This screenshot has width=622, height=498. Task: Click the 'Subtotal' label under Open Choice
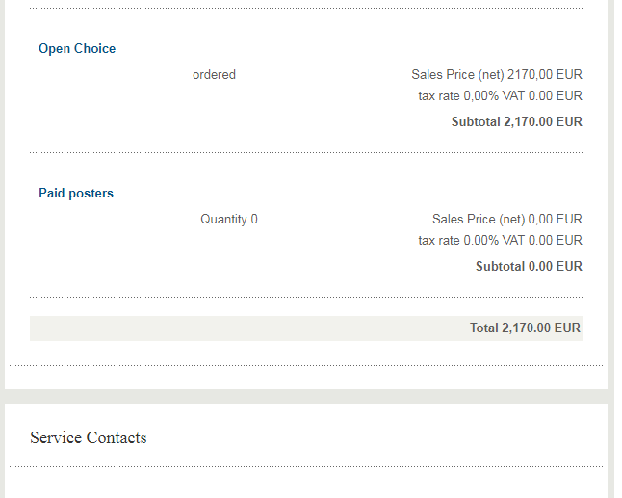tap(476, 122)
